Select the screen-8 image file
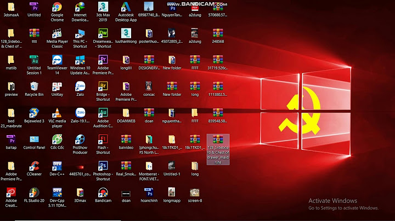Viewport: 395px width, 221px height. pyautogui.click(x=195, y=193)
